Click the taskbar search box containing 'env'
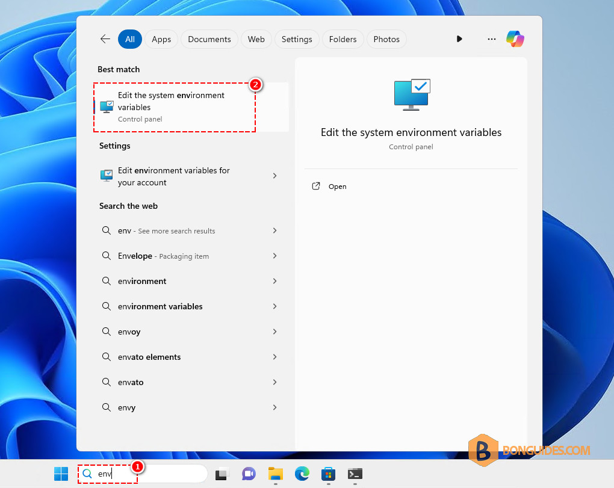The image size is (614, 488). pyautogui.click(x=143, y=474)
